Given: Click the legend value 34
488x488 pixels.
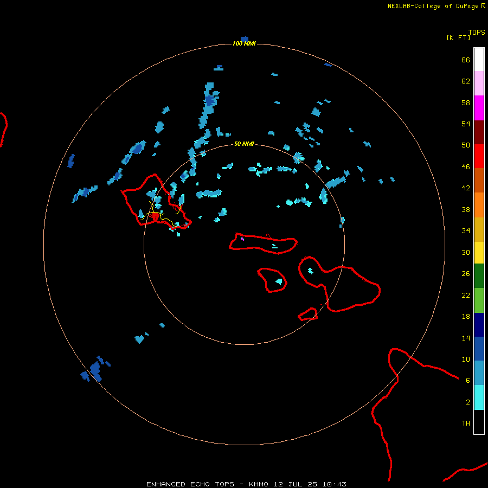Looking at the screenshot, I should pyautogui.click(x=466, y=231).
